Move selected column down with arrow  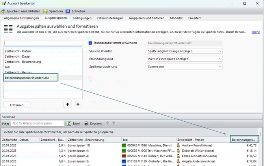click(78, 104)
